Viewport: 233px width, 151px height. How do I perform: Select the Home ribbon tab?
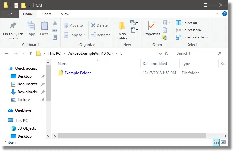pyautogui.click(x=28, y=14)
